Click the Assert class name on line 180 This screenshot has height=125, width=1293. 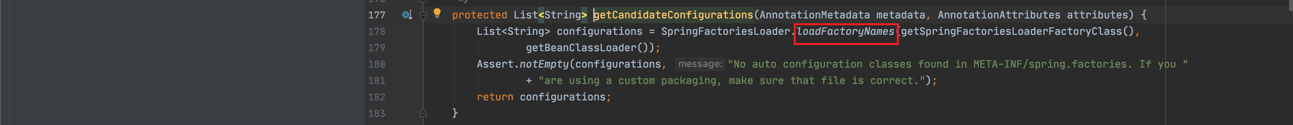tap(495, 64)
